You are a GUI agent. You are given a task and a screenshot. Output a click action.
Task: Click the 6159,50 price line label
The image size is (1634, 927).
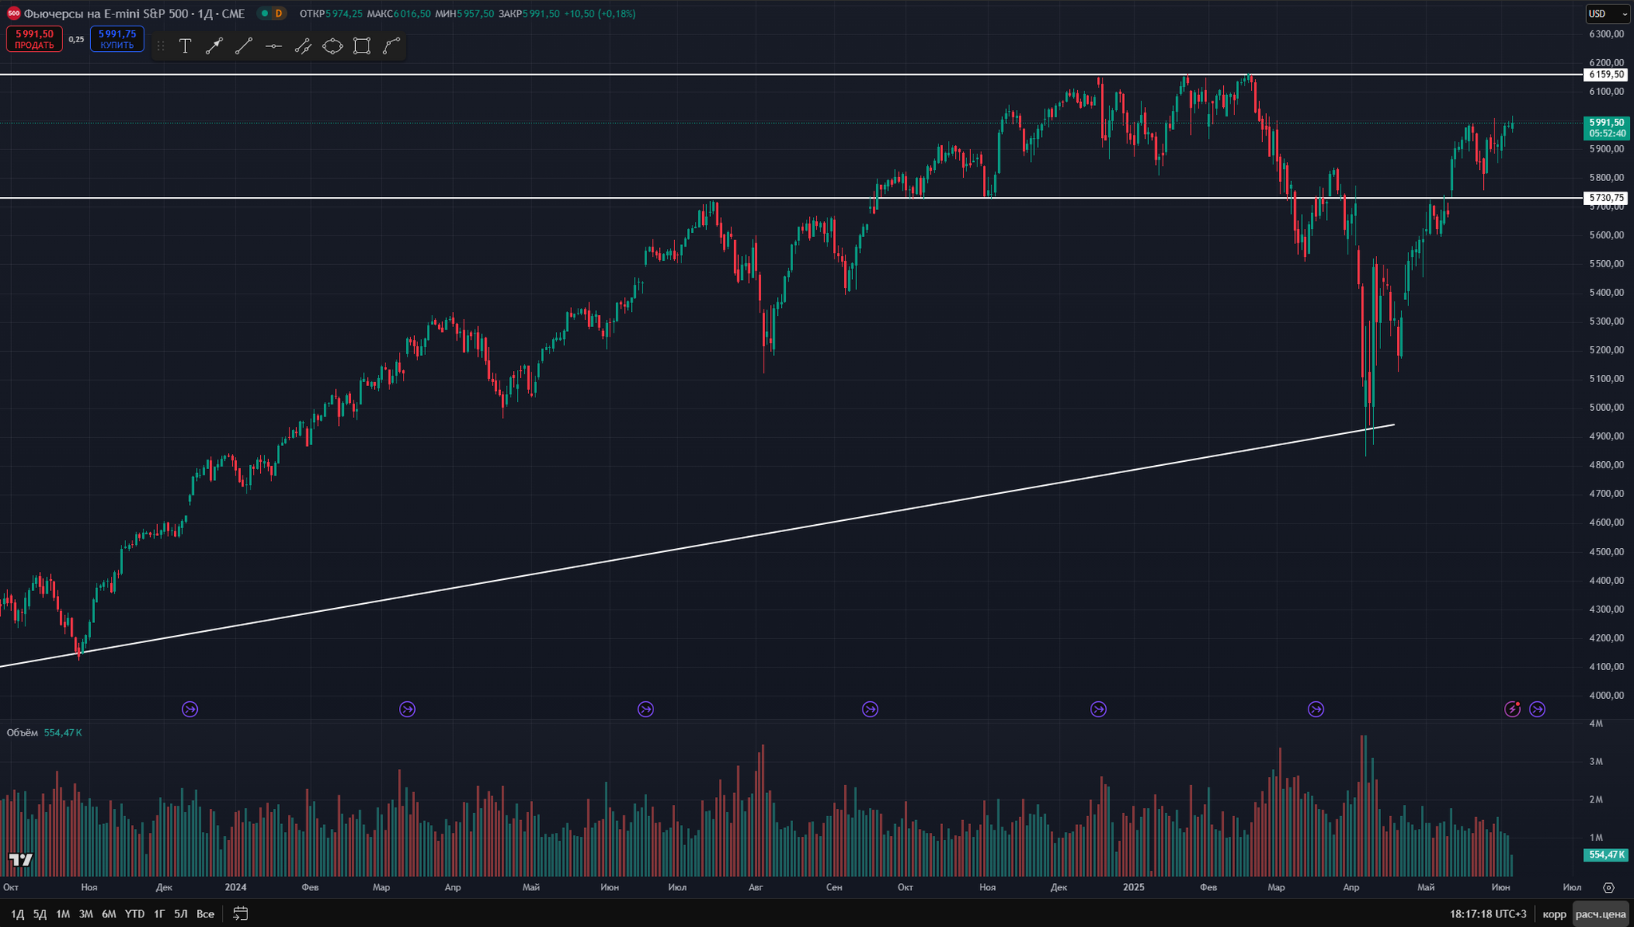tap(1604, 74)
